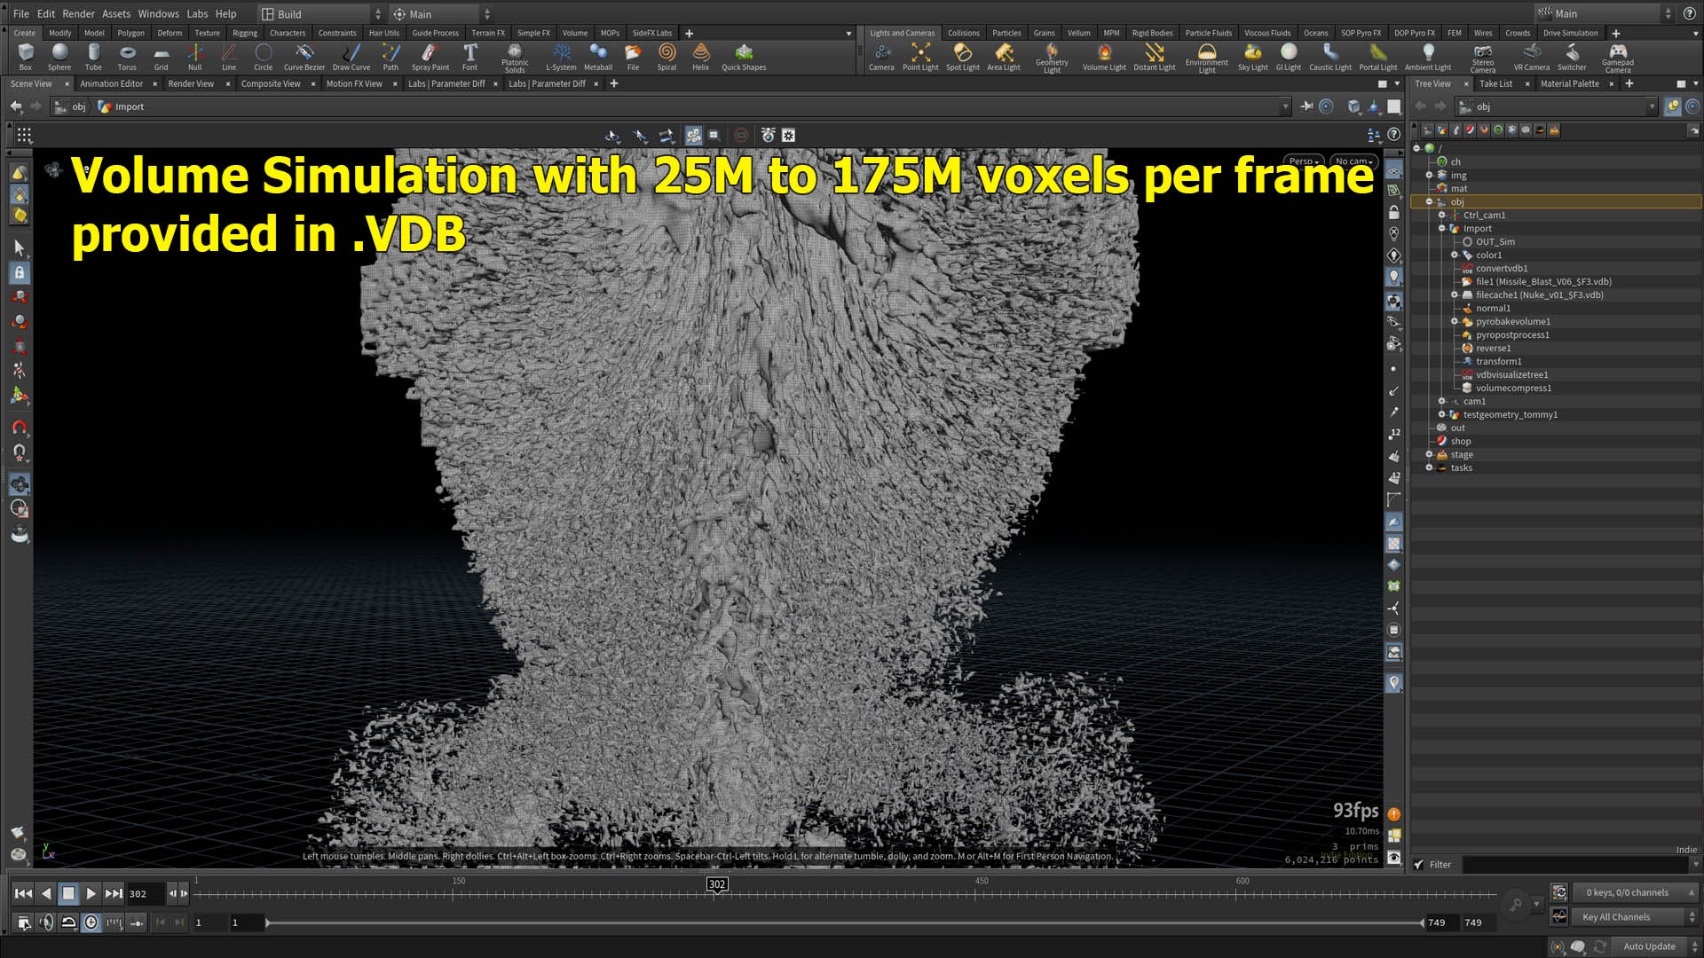Select the Sphere shelf tool

(x=59, y=57)
